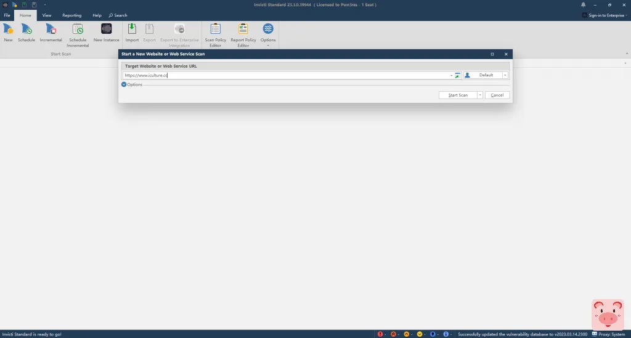Open the notifications bell
Image resolution: width=631 pixels, height=338 pixels.
(x=583, y=5)
